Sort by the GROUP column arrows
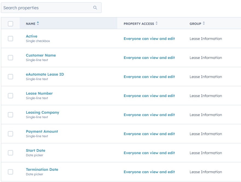The height and width of the screenshot is (182, 241). (204, 23)
